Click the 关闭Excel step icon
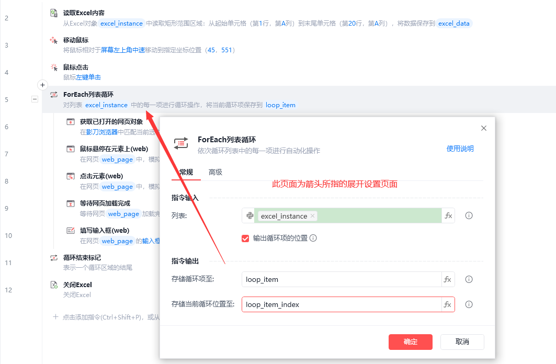556x364 pixels. (54, 285)
